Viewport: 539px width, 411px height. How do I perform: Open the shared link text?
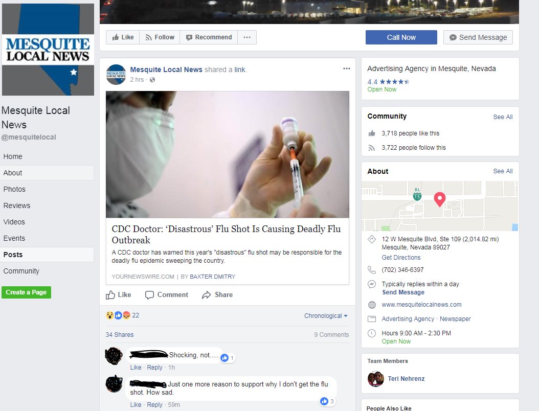(x=240, y=70)
